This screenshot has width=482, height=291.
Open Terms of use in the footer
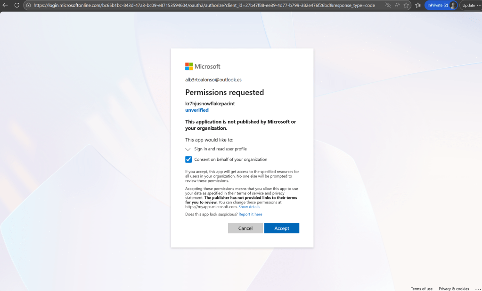(422, 289)
